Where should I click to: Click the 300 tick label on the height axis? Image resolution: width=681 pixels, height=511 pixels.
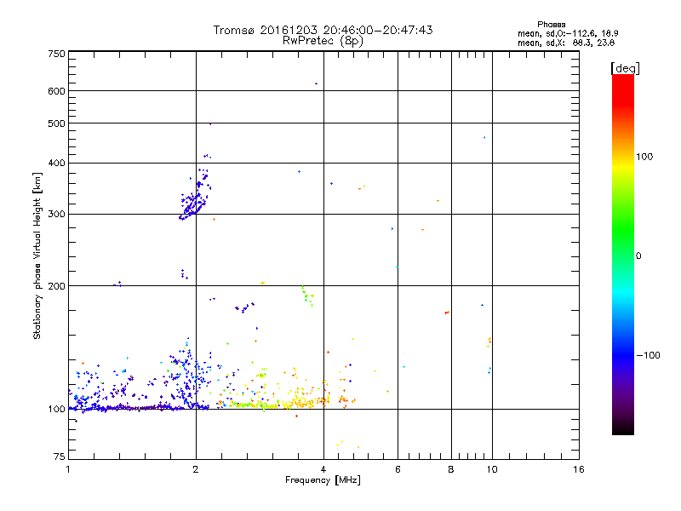pyautogui.click(x=55, y=214)
